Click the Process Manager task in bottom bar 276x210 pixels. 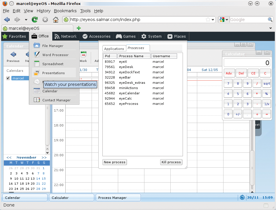(x=118, y=197)
